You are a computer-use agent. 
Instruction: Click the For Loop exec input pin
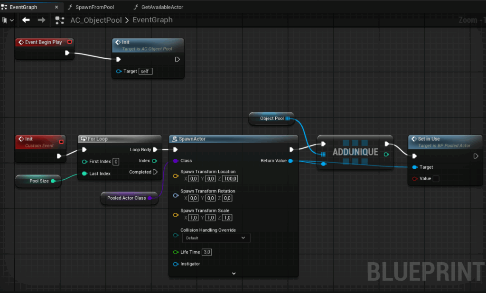click(x=84, y=150)
